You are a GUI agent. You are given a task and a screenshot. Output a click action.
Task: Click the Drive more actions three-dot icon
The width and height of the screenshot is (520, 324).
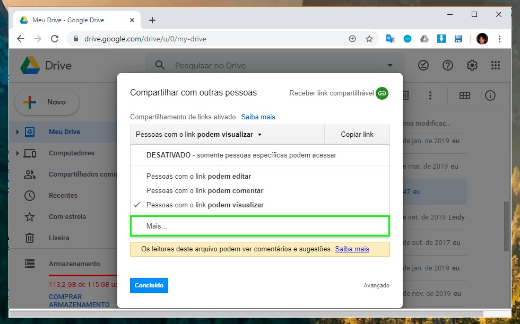pyautogui.click(x=430, y=95)
